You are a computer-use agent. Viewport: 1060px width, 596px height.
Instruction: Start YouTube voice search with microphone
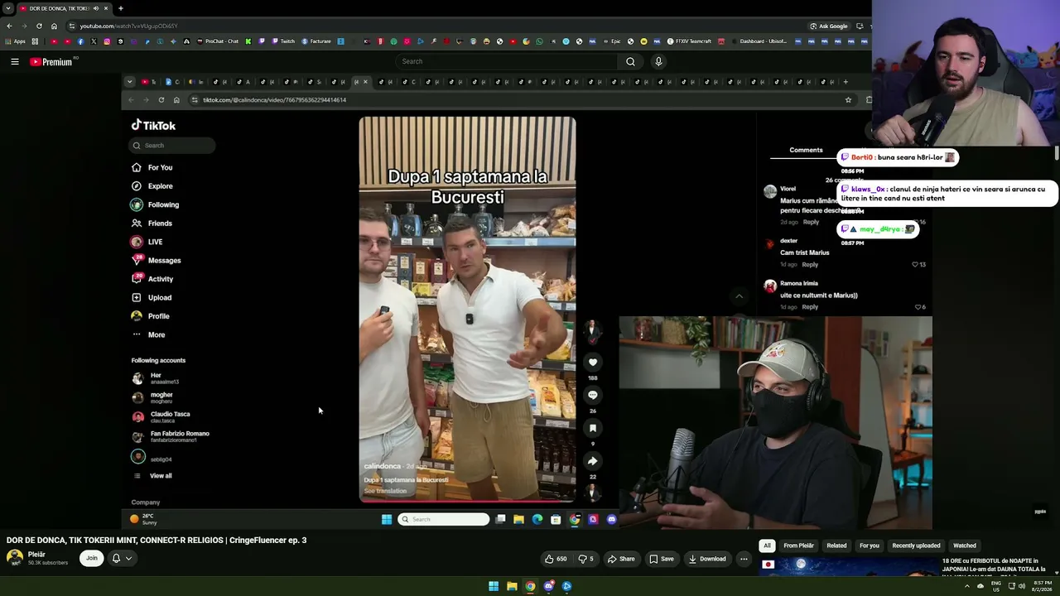click(x=658, y=61)
